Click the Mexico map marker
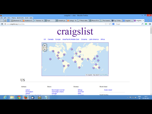Image resolution: width=152 pixels, height=114 pixels. 59,58
